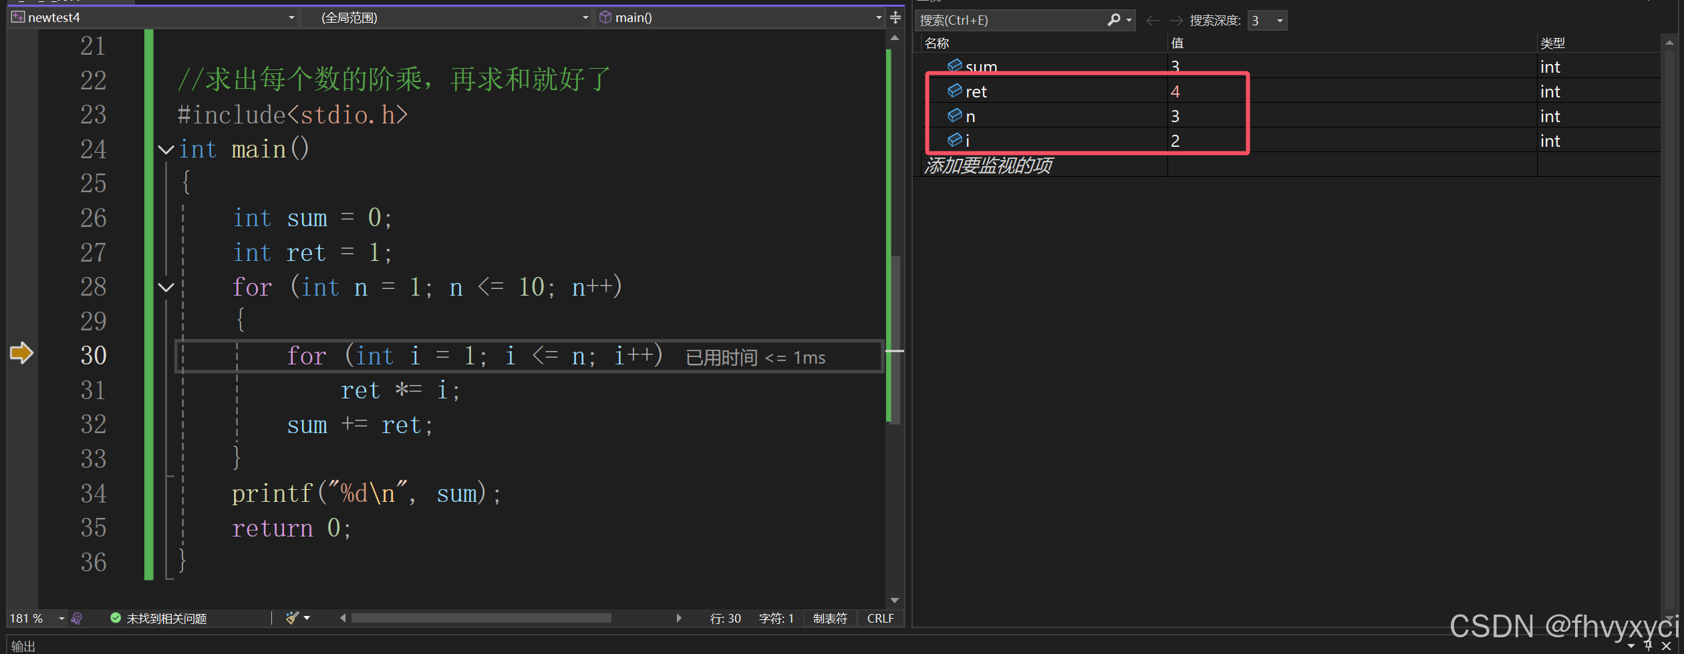Click line number 31 in the margin
This screenshot has width=1684, height=654.
tap(94, 390)
